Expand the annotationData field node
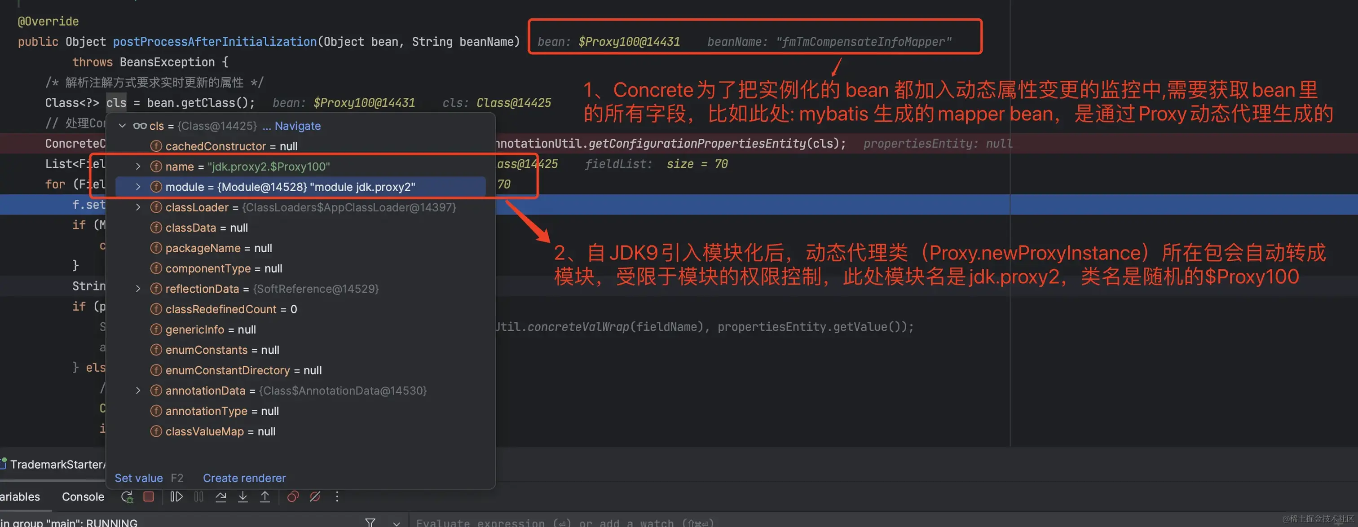Viewport: 1358px width, 527px height. (x=138, y=391)
